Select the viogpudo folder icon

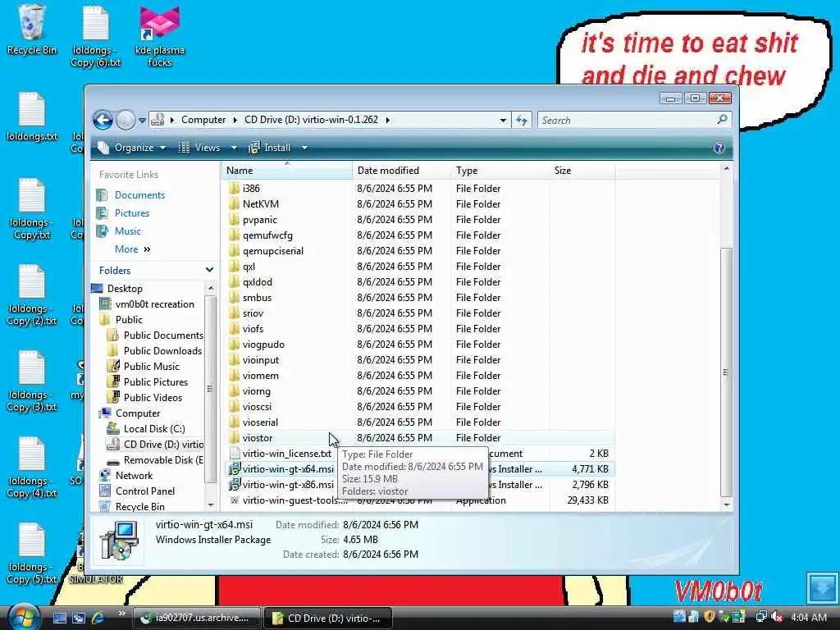click(234, 344)
